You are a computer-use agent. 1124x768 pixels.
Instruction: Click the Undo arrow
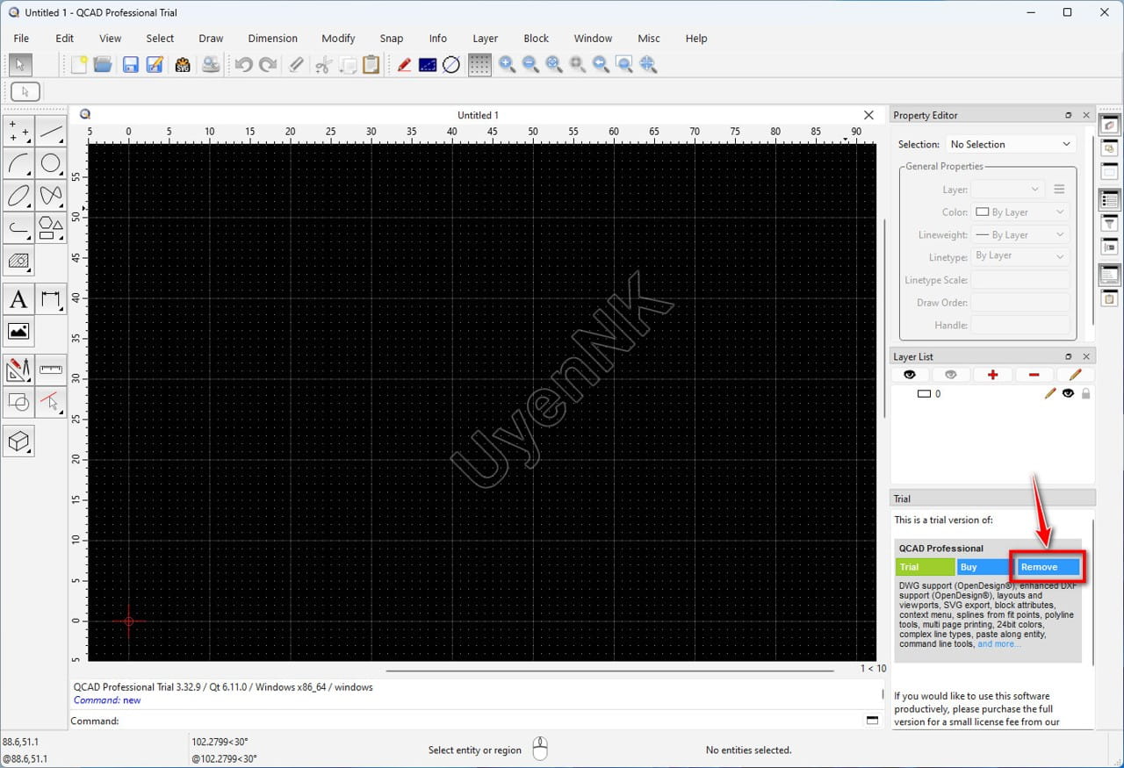(243, 64)
